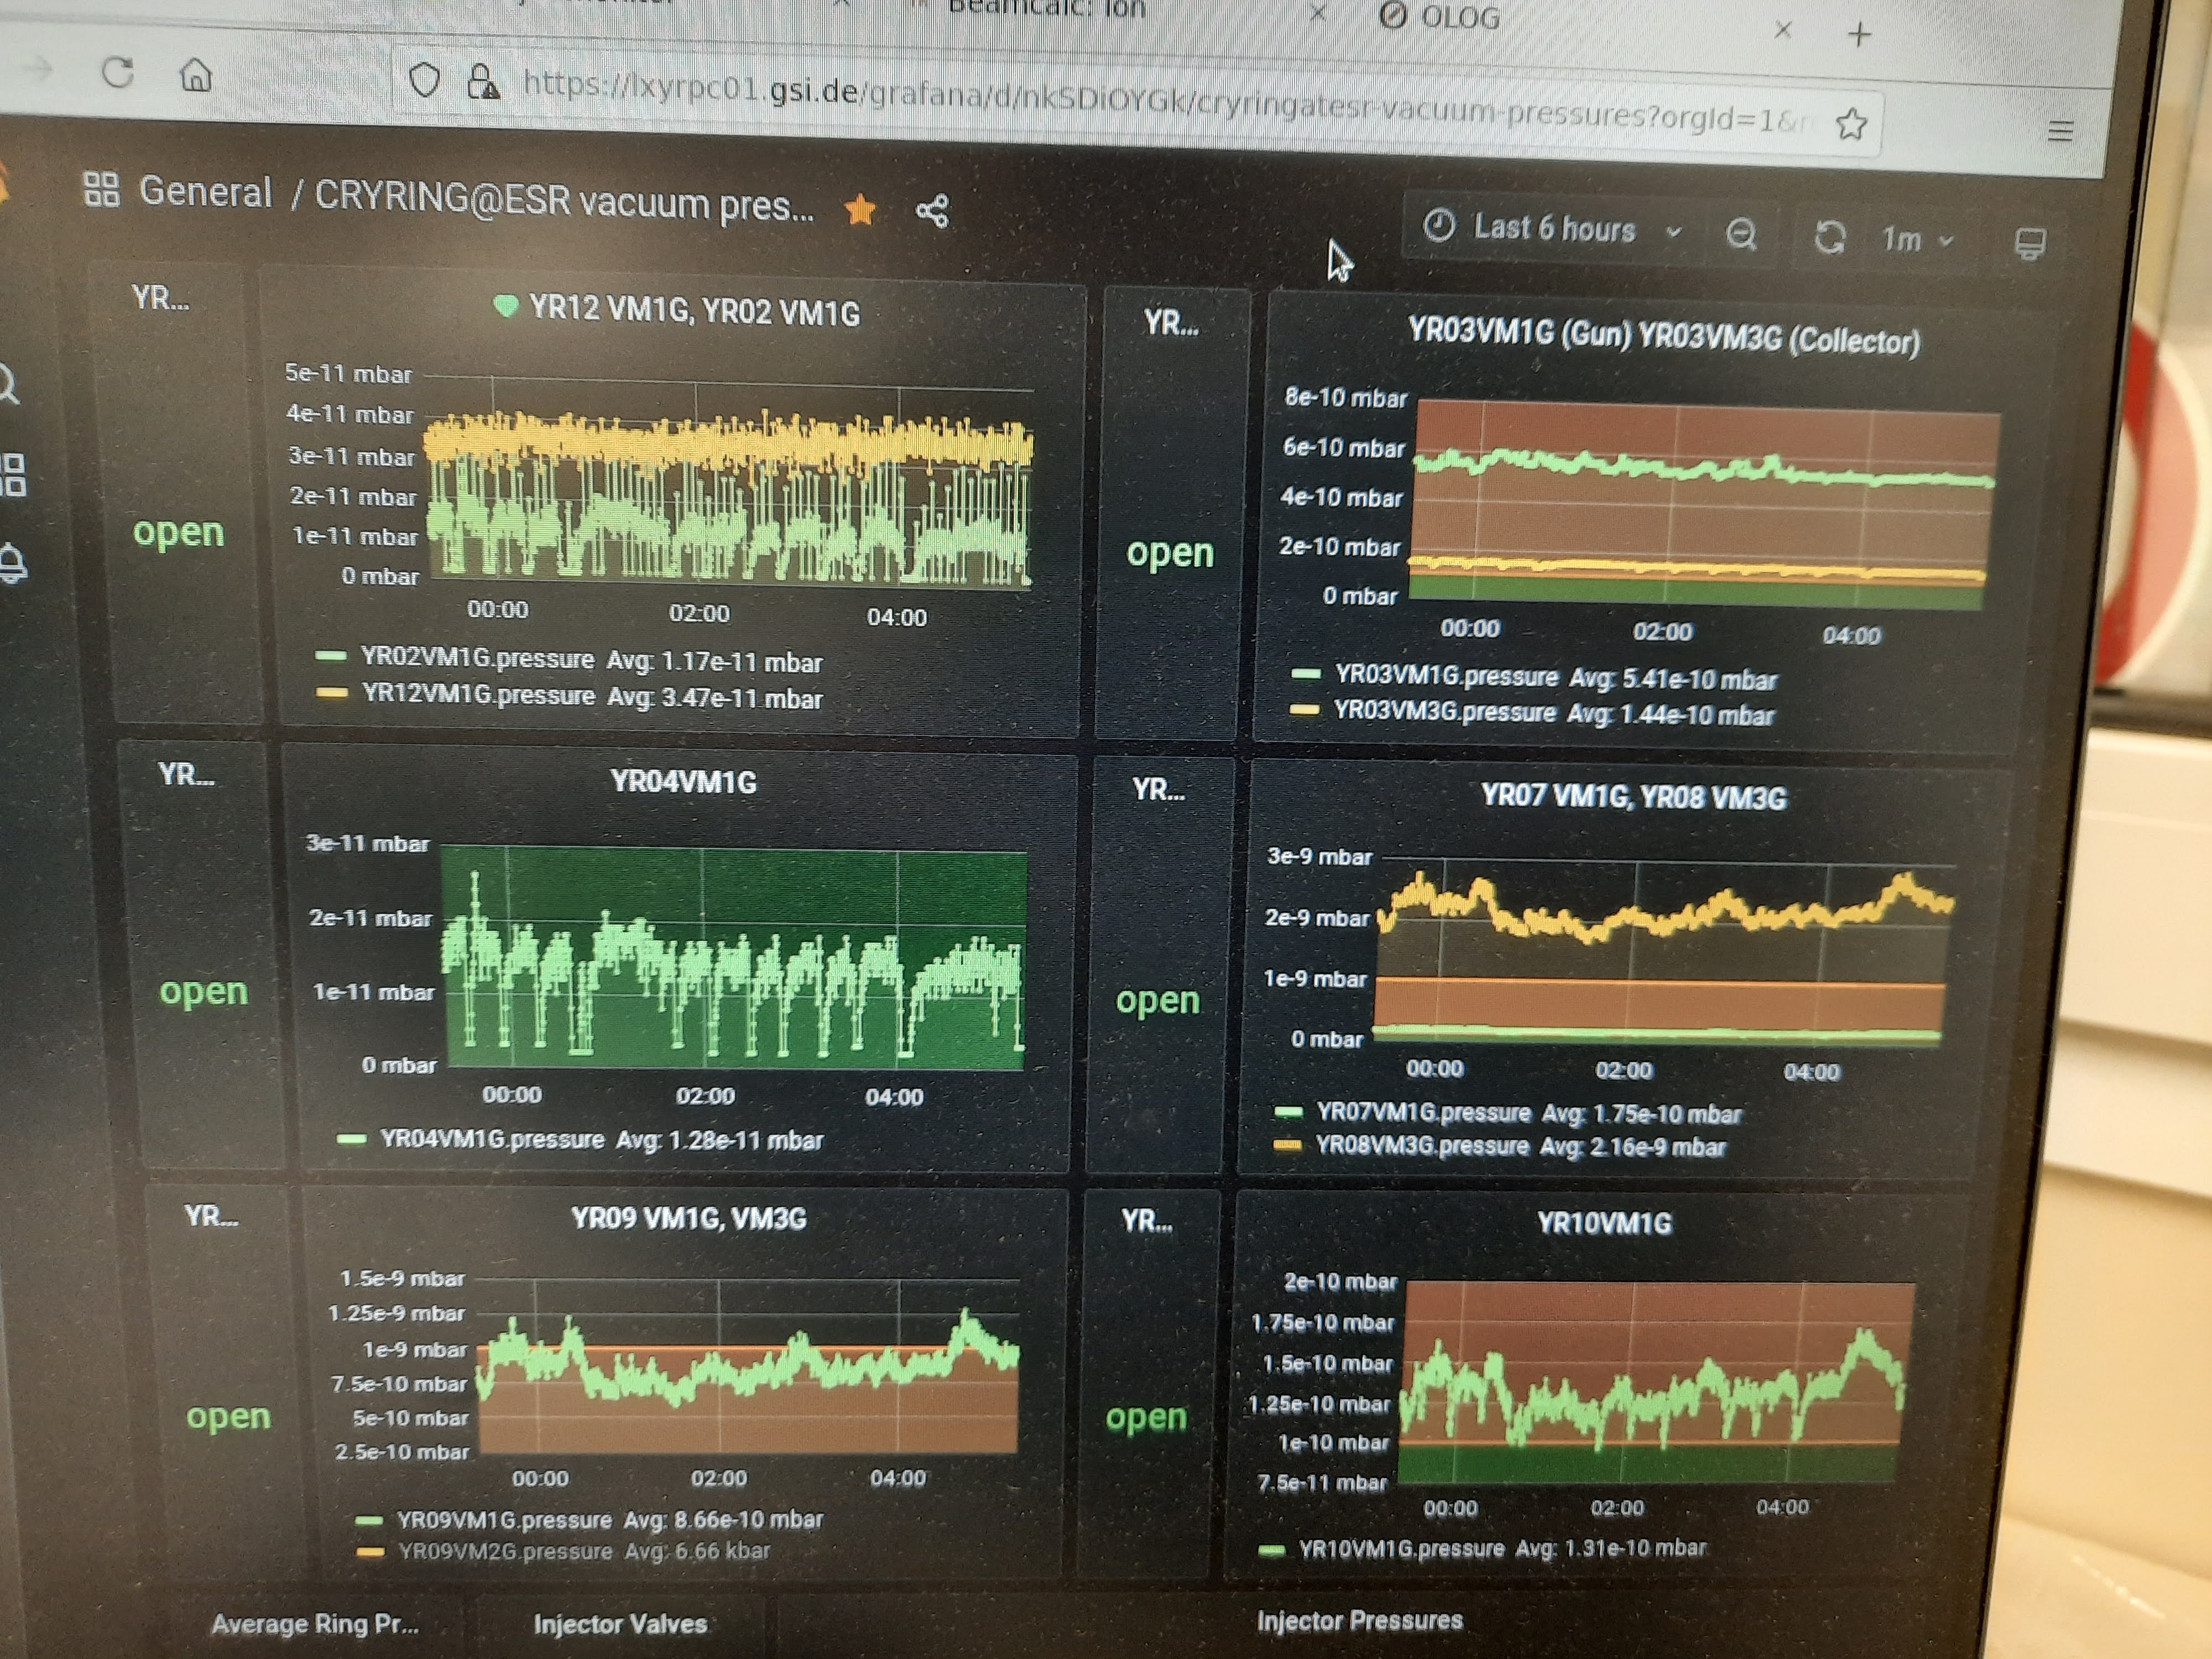This screenshot has width=2212, height=1659.
Task: Bookmark this page with star icon
Action: (x=1851, y=124)
